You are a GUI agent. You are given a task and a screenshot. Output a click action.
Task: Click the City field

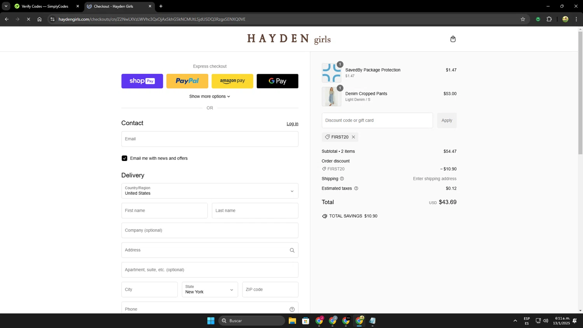[x=149, y=290]
